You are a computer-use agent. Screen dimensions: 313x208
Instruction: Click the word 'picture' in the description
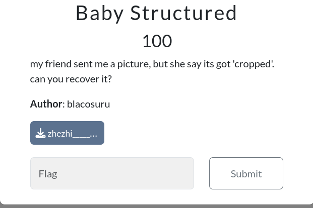(x=132, y=64)
